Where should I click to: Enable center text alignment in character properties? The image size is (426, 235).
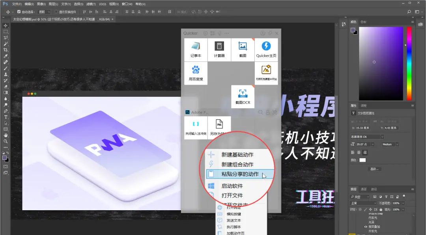pos(358,152)
